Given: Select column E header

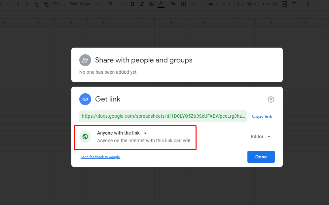Looking at the screenshot, I should [104, 22].
